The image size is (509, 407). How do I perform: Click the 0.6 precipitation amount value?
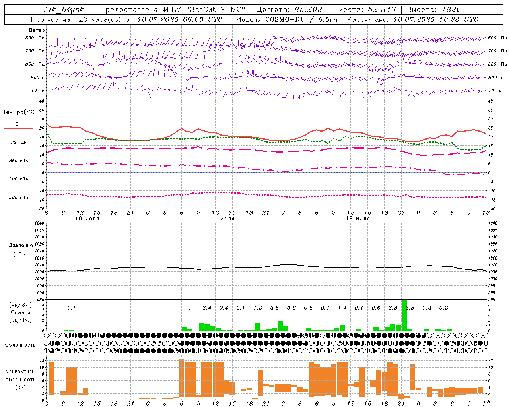point(376,308)
